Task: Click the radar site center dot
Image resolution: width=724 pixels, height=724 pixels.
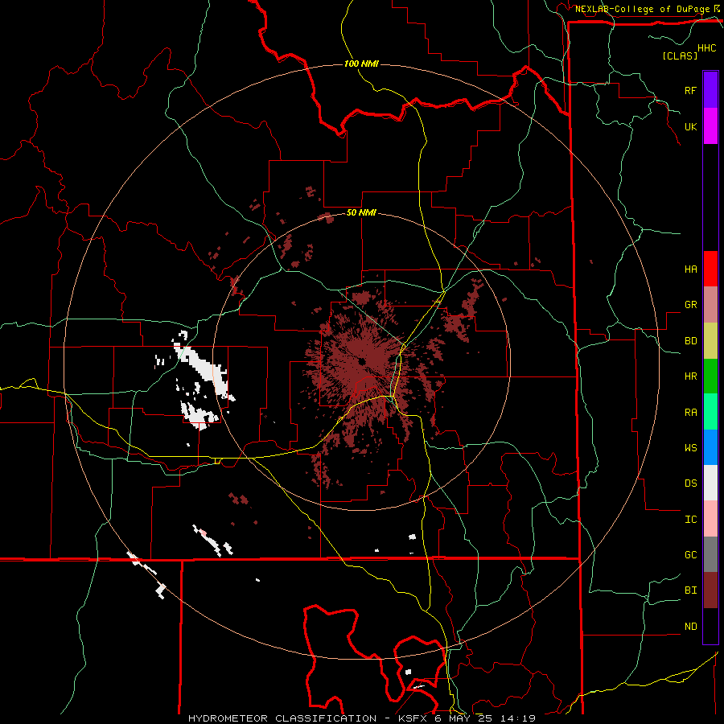Action: pos(361,361)
